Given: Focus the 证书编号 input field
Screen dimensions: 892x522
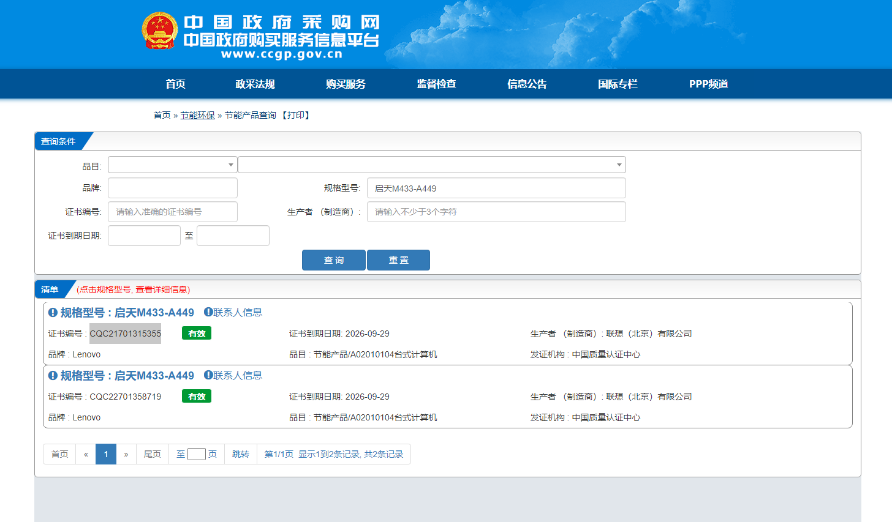Looking at the screenshot, I should (173, 212).
